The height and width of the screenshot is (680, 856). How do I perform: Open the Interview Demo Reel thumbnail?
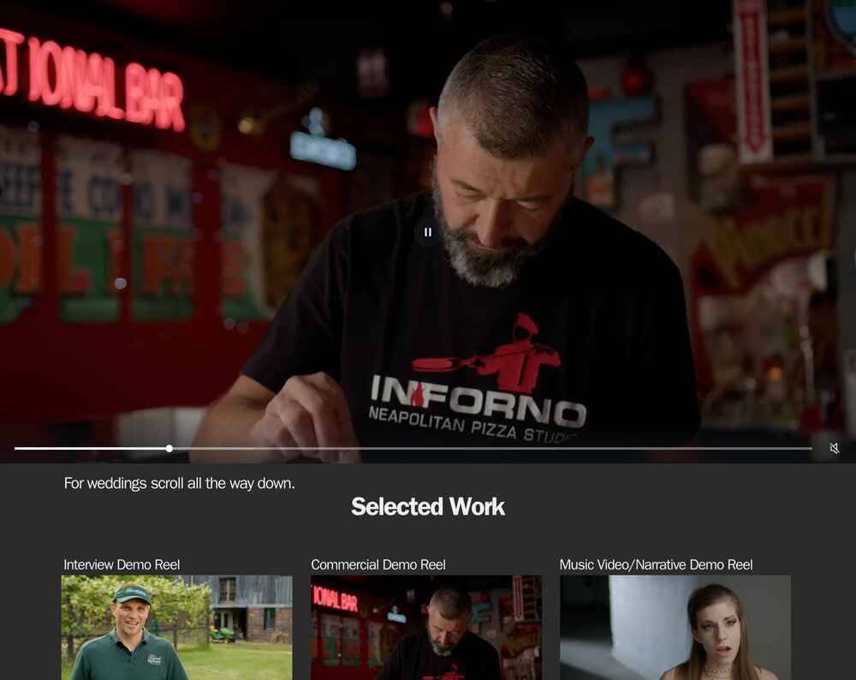point(177,627)
